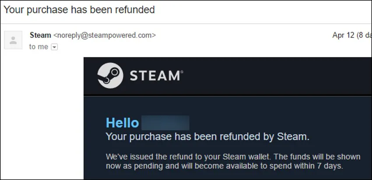Click the sender name "Steam"
The image size is (372, 180).
tap(40, 35)
